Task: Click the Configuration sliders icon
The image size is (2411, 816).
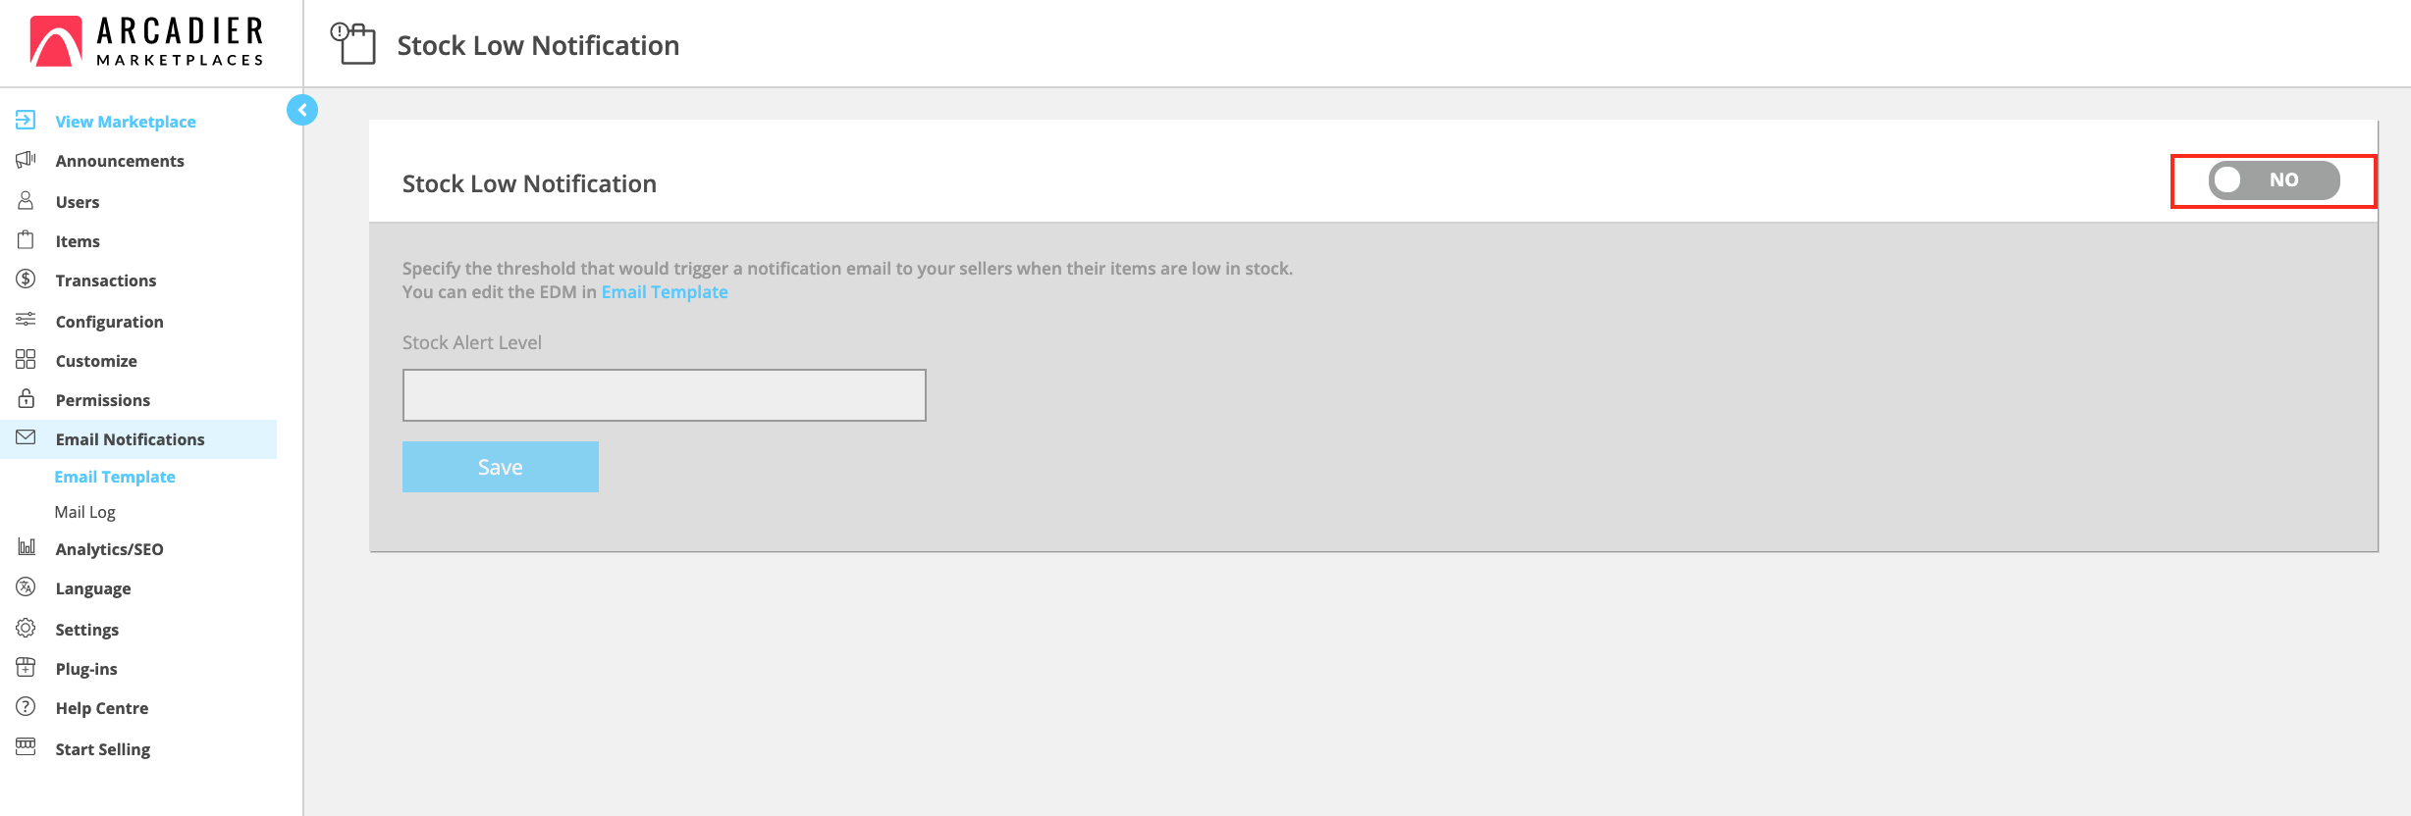Action: (x=26, y=320)
